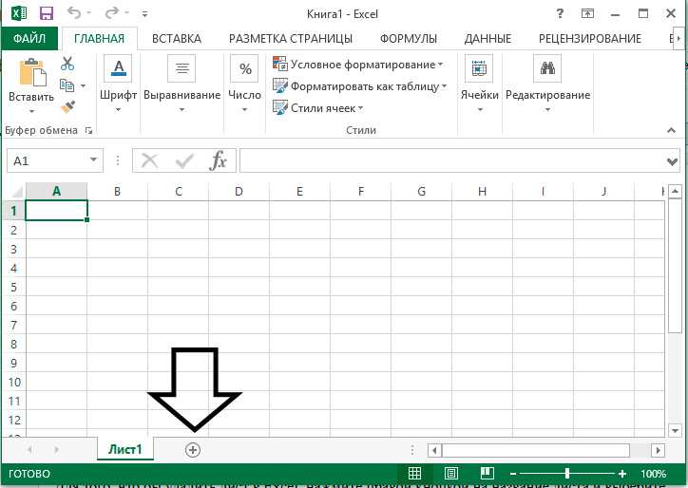This screenshot has width=688, height=488.
Task: Open Форматировать как таблицу menu
Action: click(360, 86)
